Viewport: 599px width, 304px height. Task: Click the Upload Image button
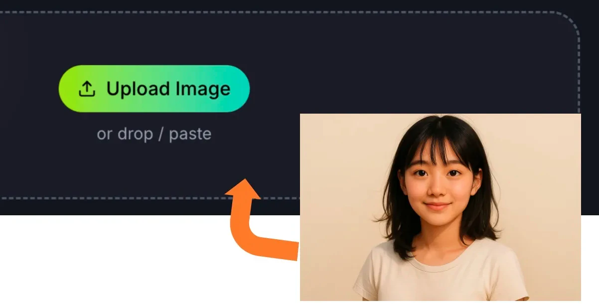[x=154, y=89]
